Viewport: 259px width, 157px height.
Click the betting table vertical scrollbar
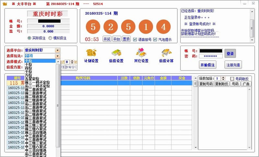[196, 113]
